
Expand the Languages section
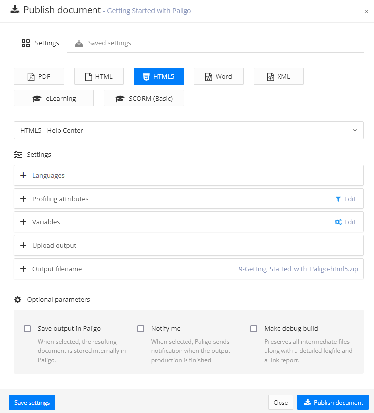188,175
